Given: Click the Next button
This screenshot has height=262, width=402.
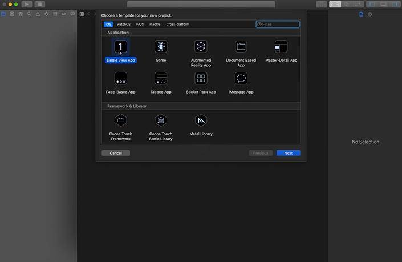Looking at the screenshot, I should pyautogui.click(x=289, y=153).
